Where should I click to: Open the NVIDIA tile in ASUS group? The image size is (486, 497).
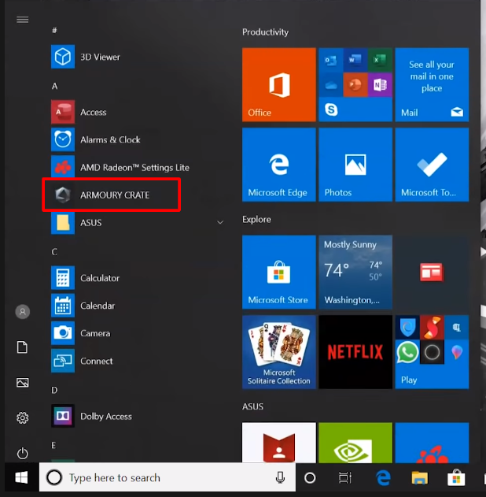click(x=355, y=443)
